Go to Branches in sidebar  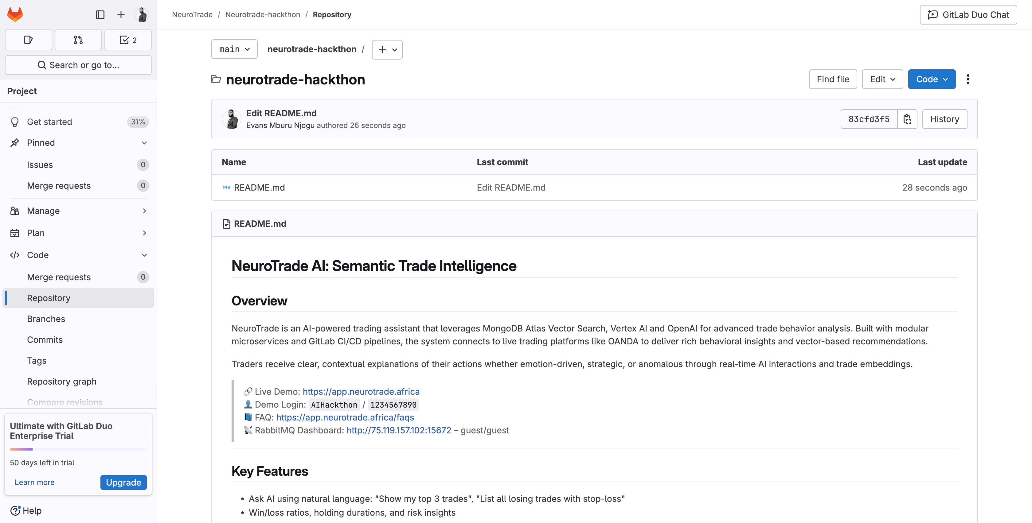pyautogui.click(x=46, y=319)
